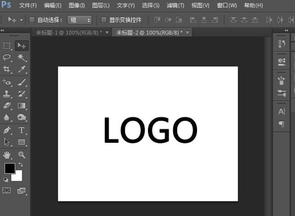The width and height of the screenshot is (295, 216).
Task: Select the Crop tool
Action: pyautogui.click(x=7, y=69)
